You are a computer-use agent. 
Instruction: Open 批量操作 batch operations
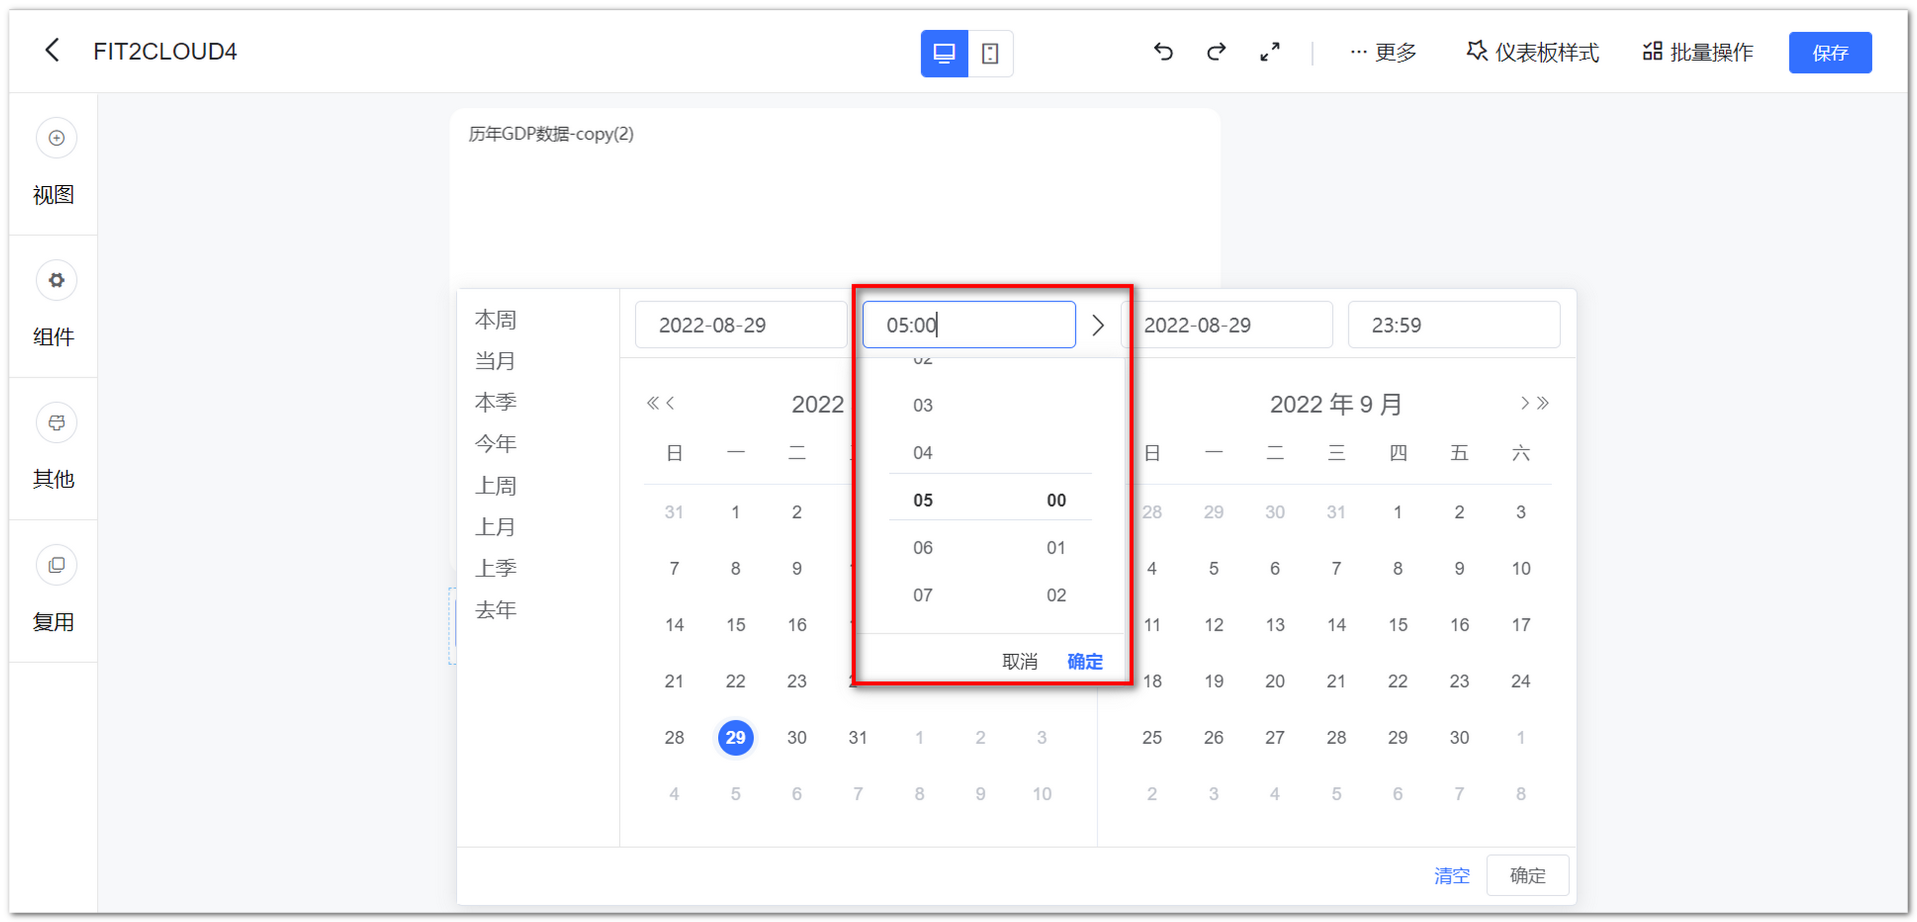[x=1698, y=52]
